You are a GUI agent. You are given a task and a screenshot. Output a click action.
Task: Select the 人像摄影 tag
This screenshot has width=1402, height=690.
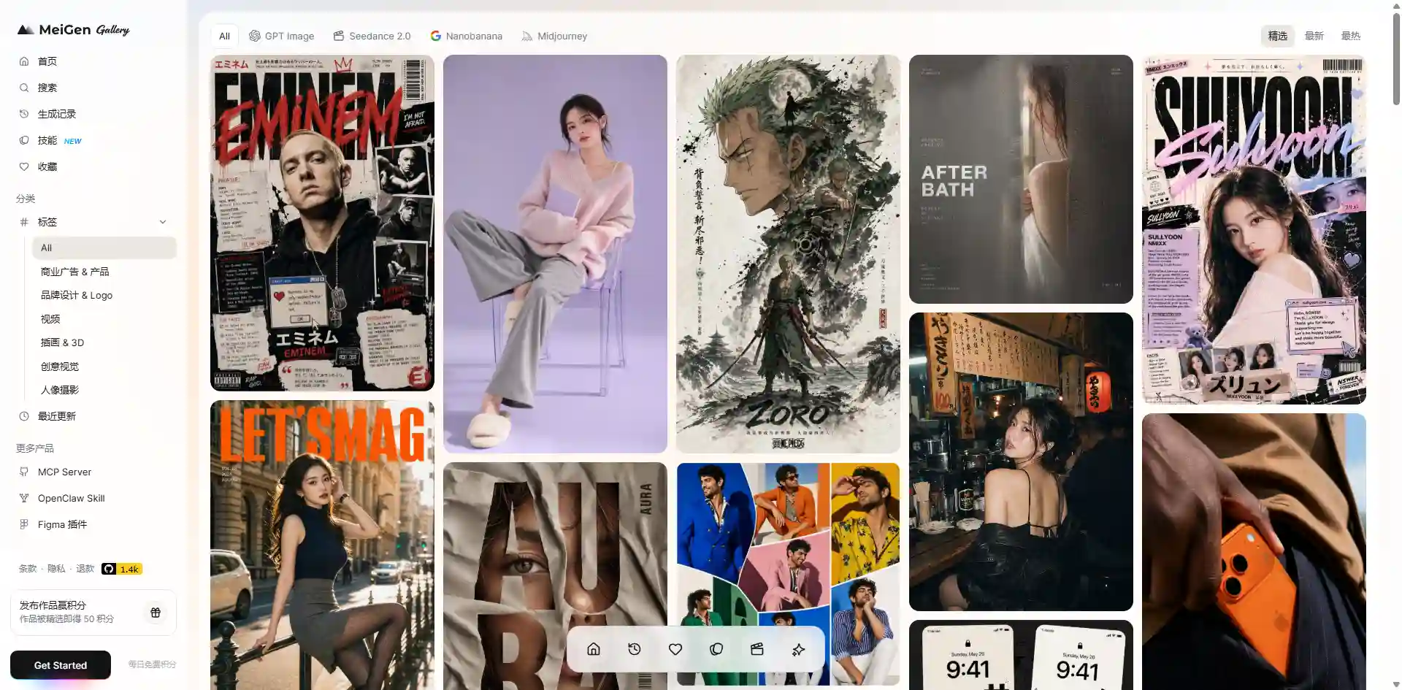[60, 390]
